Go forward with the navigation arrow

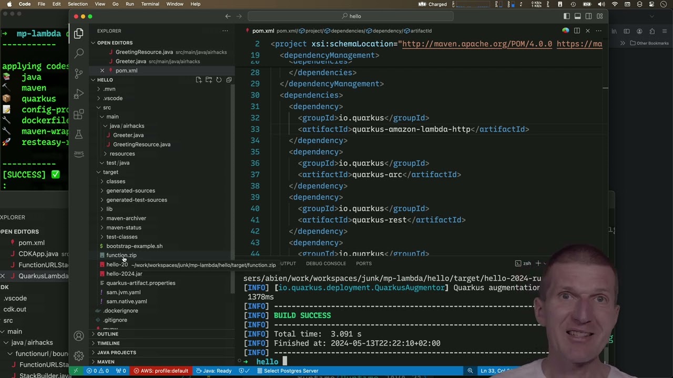[239, 16]
